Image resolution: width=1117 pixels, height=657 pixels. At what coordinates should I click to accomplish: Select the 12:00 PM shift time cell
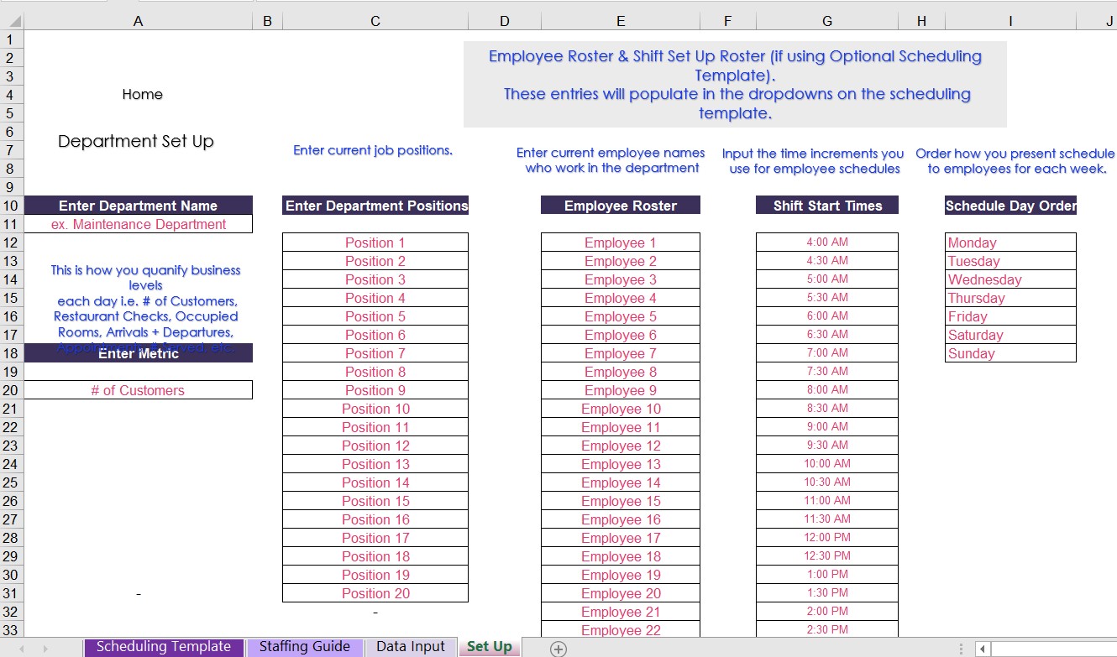click(x=827, y=538)
